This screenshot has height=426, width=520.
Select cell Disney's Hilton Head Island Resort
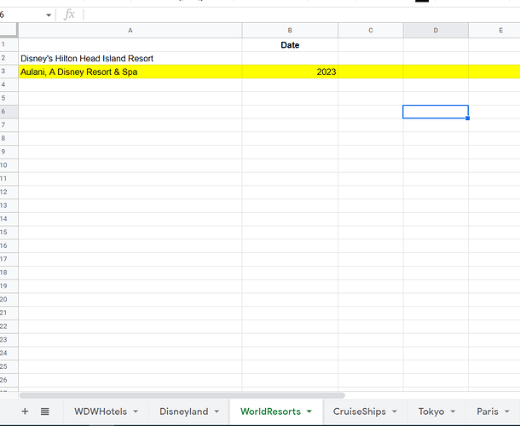click(x=130, y=58)
